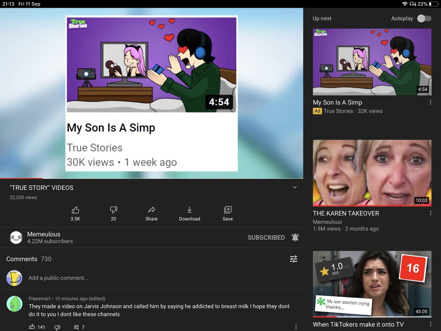
Task: Tap the Comments 730 header
Action: point(29,259)
